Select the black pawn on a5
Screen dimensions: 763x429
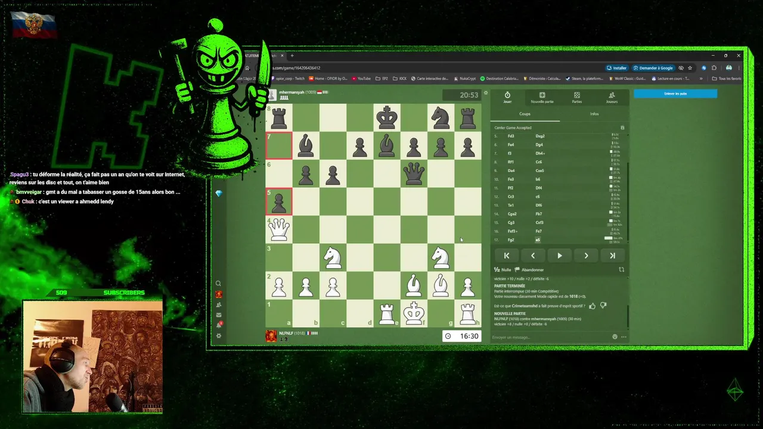coord(279,201)
